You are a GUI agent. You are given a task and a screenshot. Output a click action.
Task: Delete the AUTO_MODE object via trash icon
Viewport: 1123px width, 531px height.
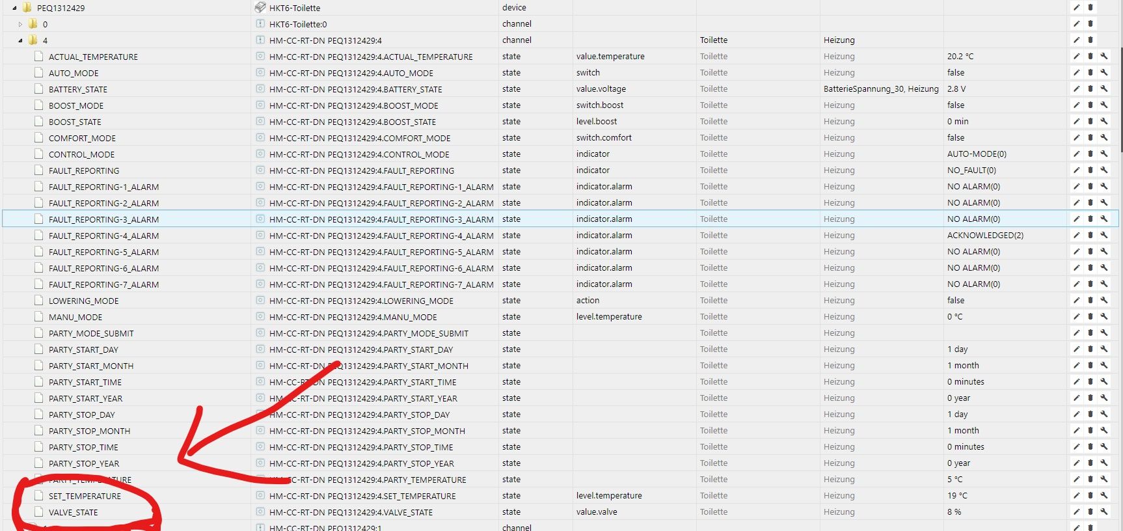tap(1090, 73)
